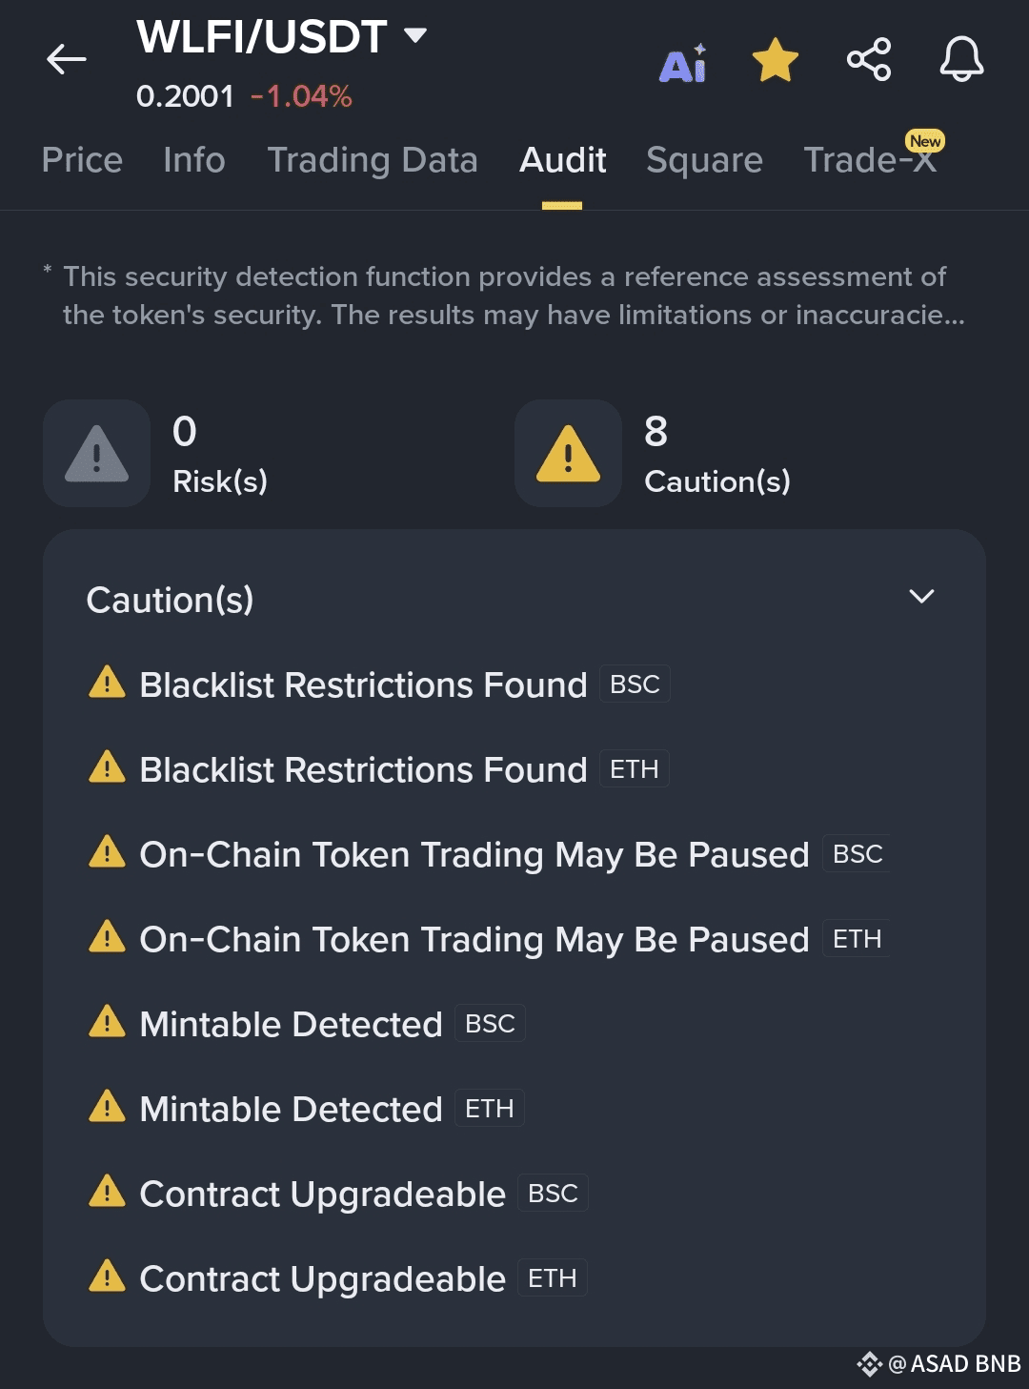Viewport: 1029px width, 1389px height.
Task: Open the AI assistant icon
Action: [683, 63]
